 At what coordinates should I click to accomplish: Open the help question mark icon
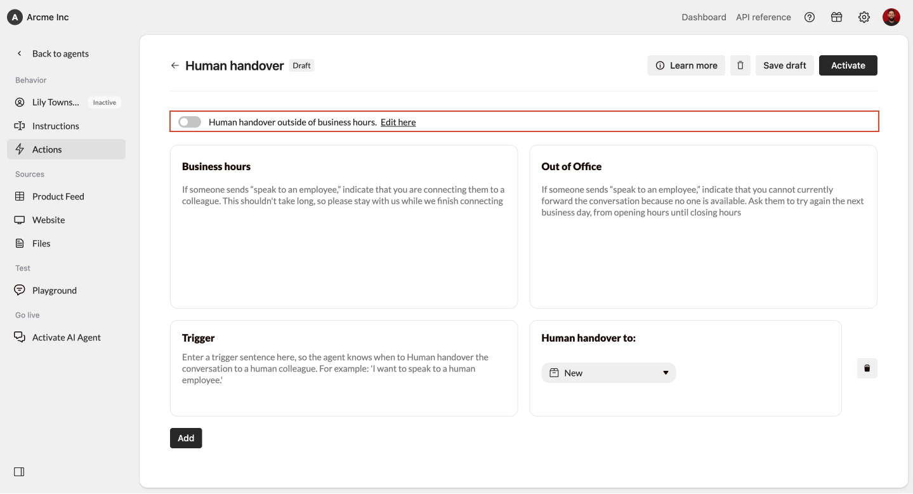tap(810, 17)
